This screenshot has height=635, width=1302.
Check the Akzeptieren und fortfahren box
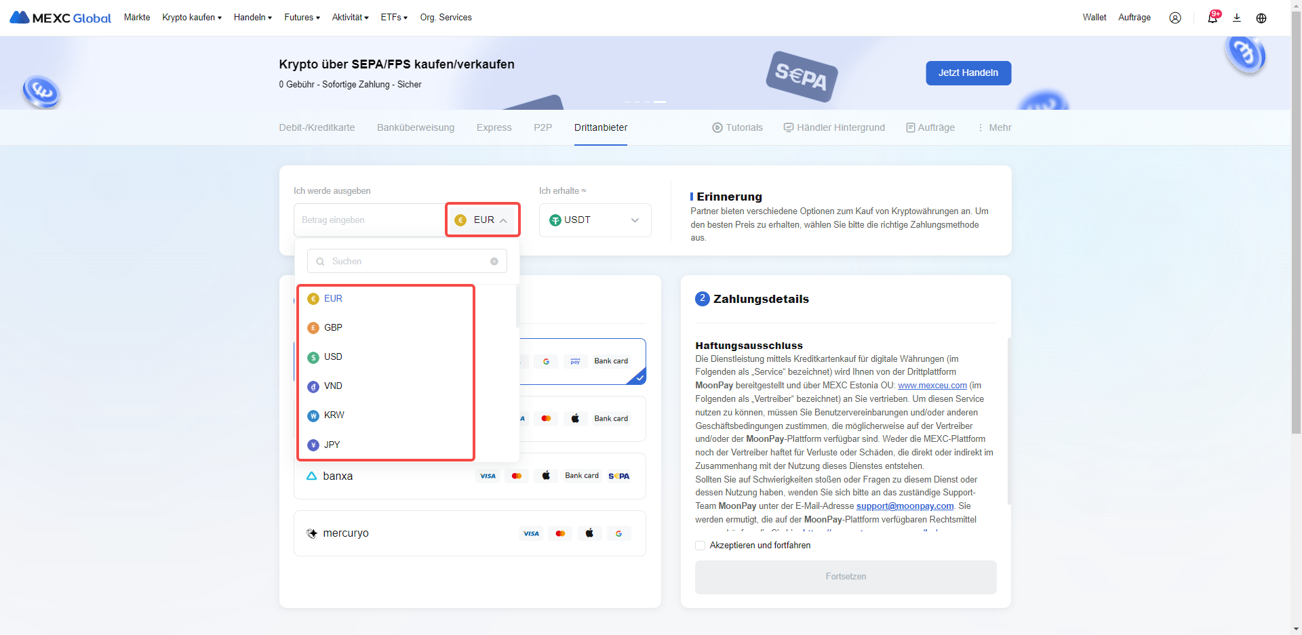coord(700,546)
